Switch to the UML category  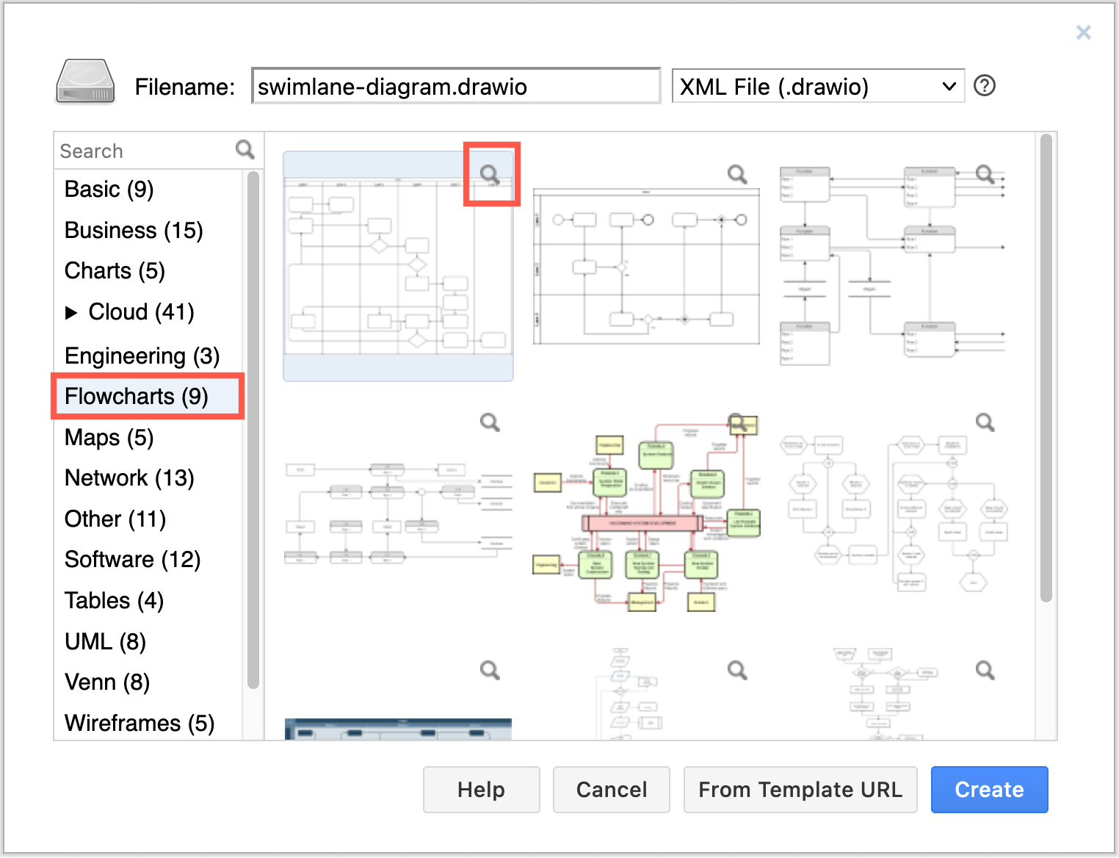pos(105,641)
